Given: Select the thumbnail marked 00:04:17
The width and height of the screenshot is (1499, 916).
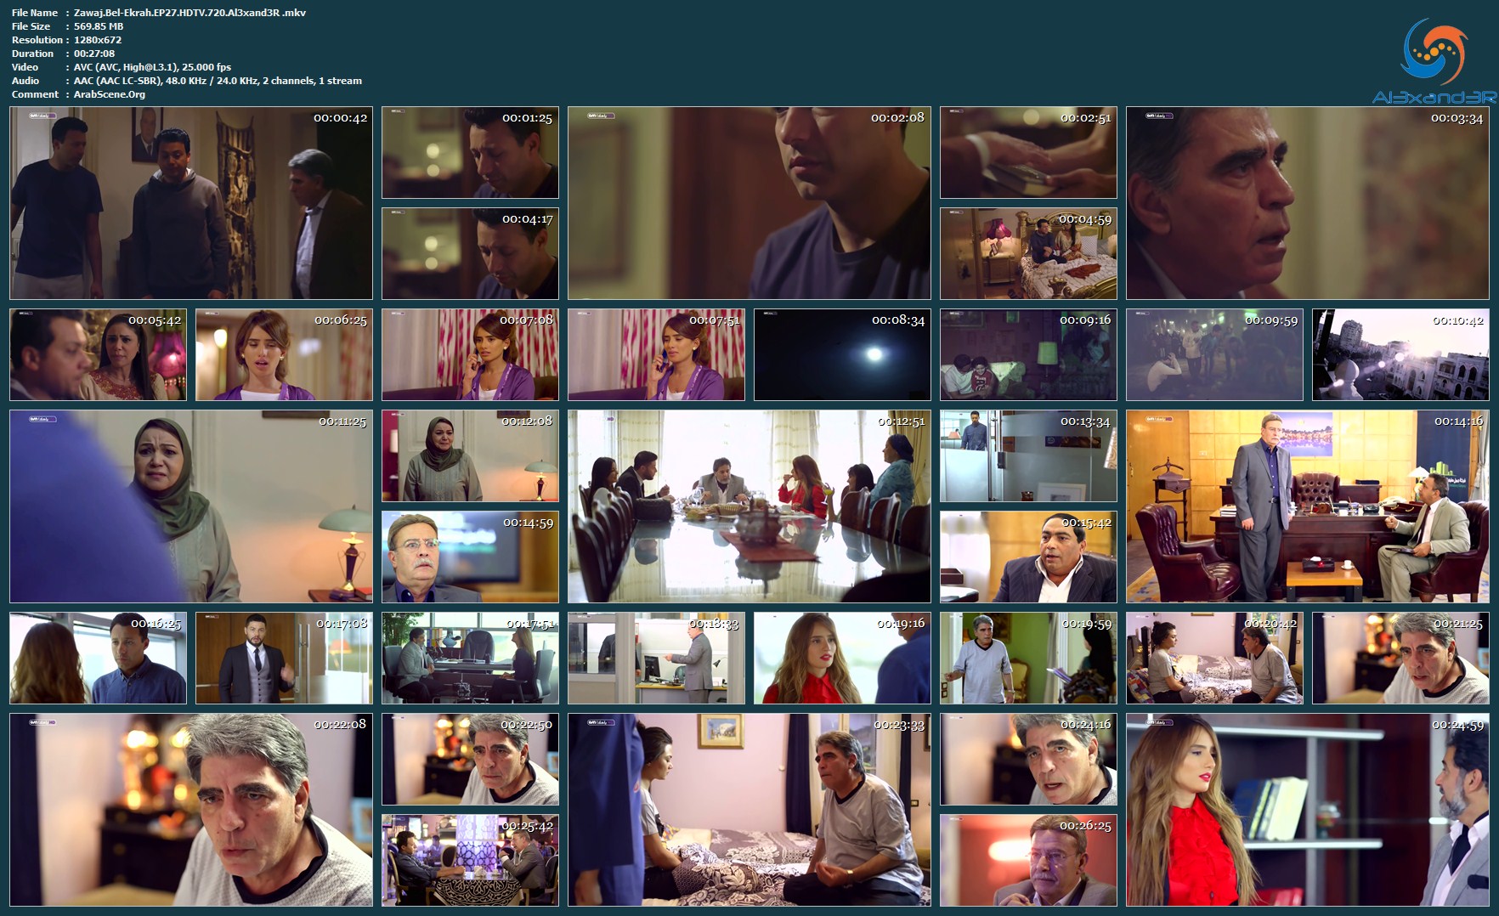Looking at the screenshot, I should [x=470, y=253].
